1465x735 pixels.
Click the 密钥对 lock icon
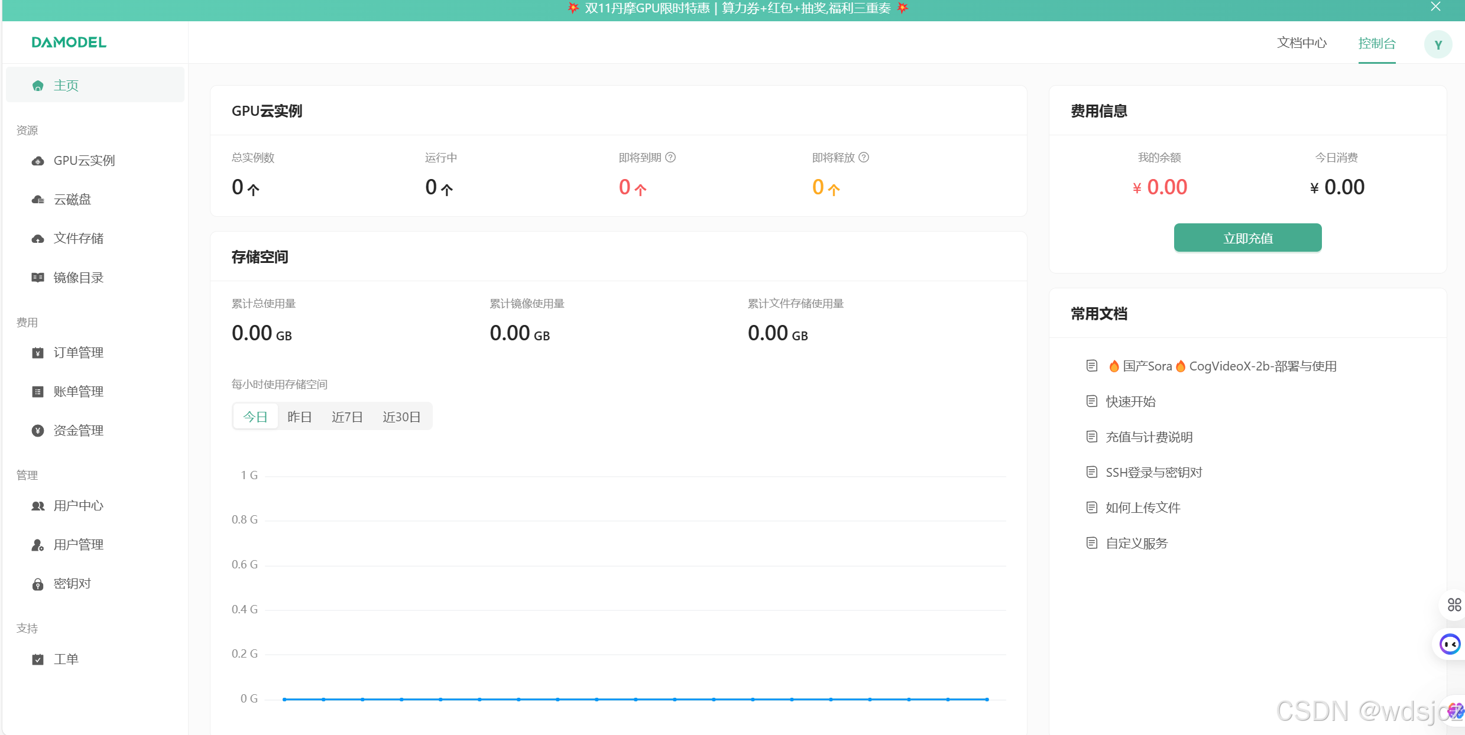coord(38,584)
